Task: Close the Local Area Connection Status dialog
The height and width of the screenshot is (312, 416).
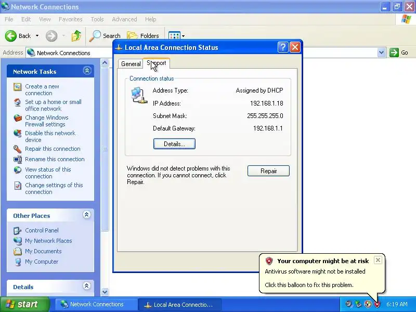Action: (295, 47)
